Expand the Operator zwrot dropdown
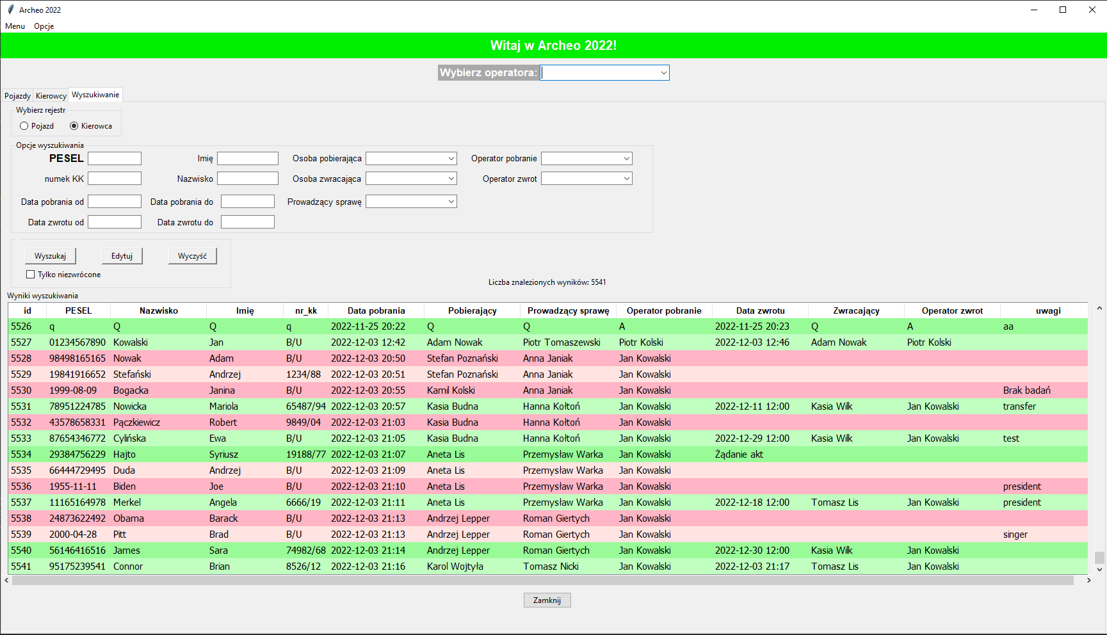This screenshot has height=635, width=1107. click(x=626, y=179)
